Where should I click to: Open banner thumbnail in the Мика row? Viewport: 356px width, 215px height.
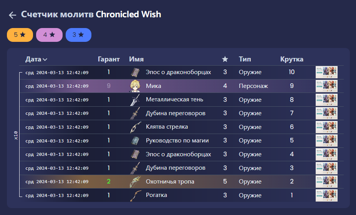pos(326,86)
